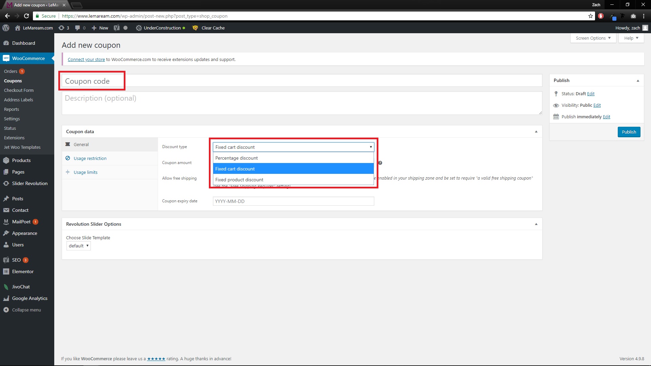Click the JivoChat leaf icon
Image resolution: width=651 pixels, height=366 pixels.
tap(6, 287)
